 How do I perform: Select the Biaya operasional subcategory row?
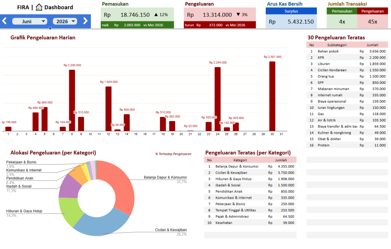coord(347,101)
